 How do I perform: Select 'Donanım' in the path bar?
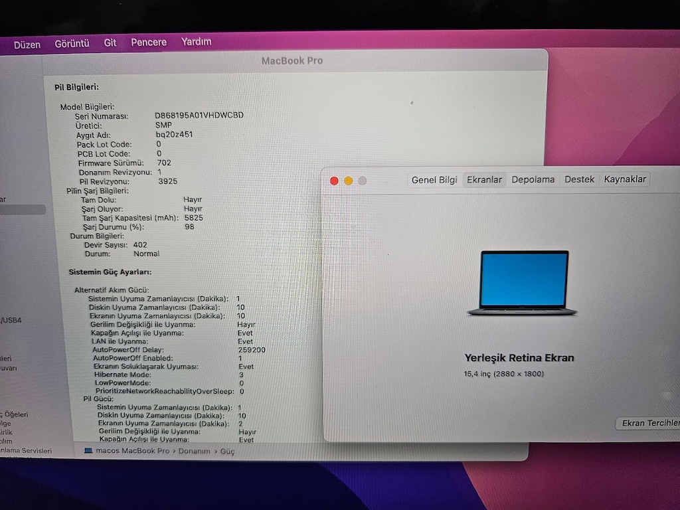pyautogui.click(x=195, y=451)
